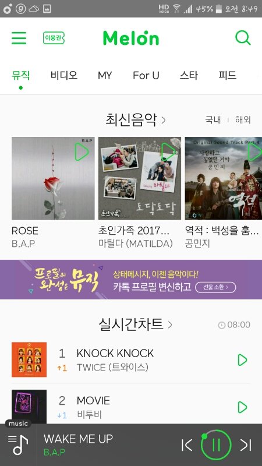Pause the currently playing song
This screenshot has height=466, width=262.
point(216,445)
